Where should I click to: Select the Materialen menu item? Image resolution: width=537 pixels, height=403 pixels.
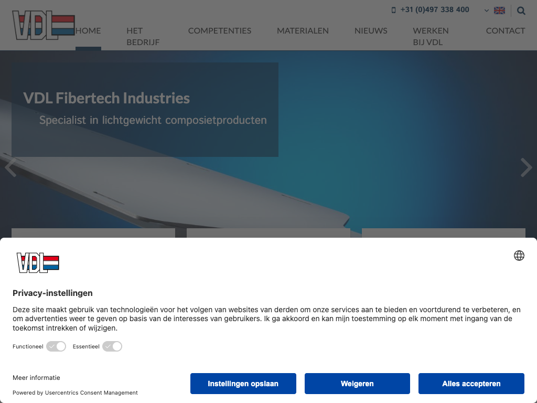pos(303,30)
